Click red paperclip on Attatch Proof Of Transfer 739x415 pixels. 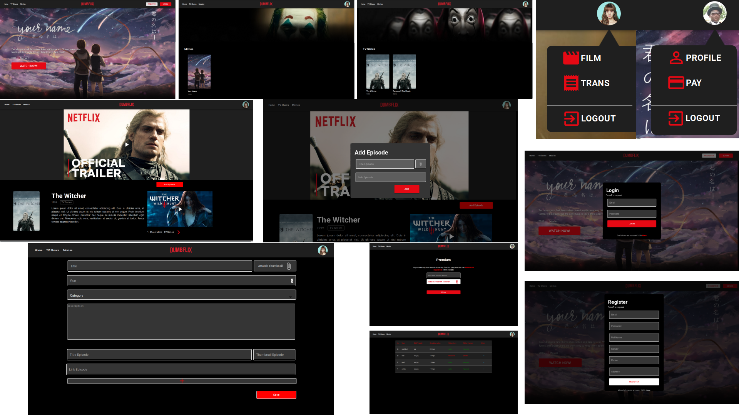[x=457, y=282]
